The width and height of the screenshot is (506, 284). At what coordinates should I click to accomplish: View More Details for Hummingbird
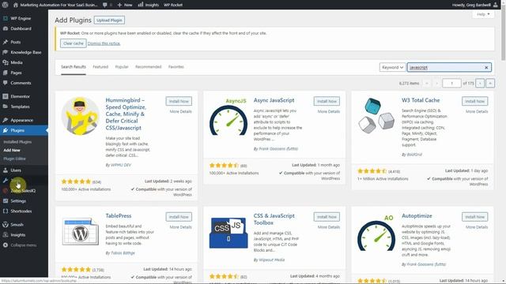(x=181, y=111)
